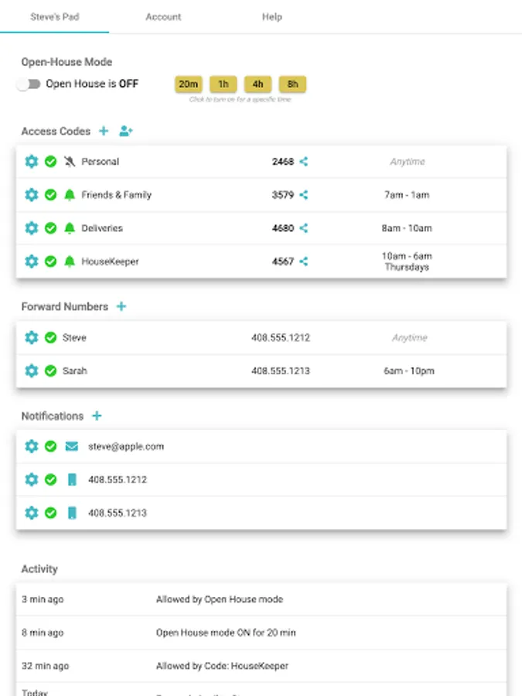Open settings gear for 408.555.1213 notification
This screenshot has width=522, height=696.
tap(31, 513)
